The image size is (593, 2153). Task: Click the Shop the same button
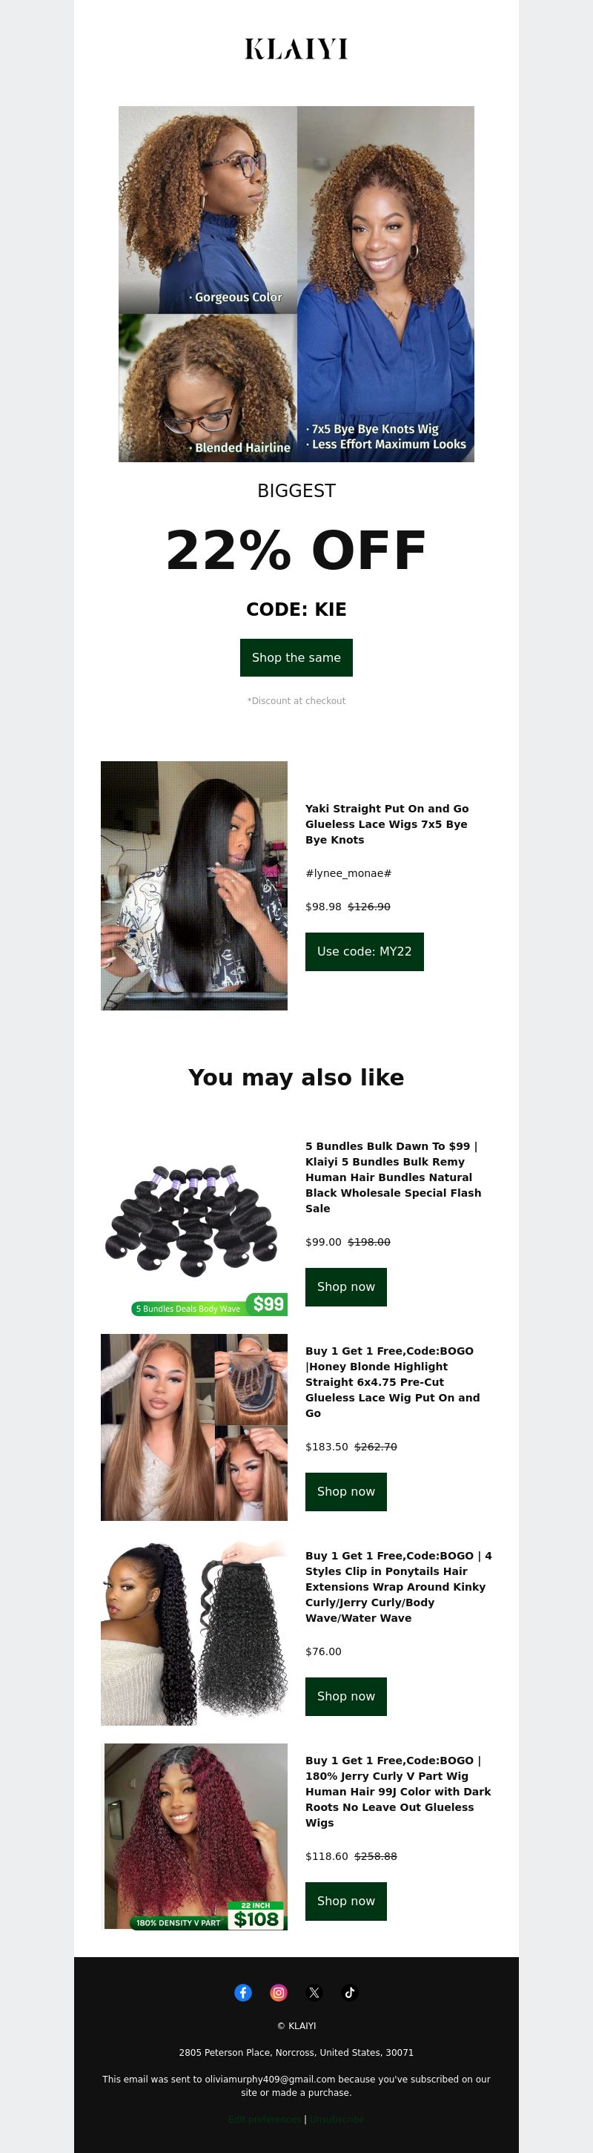[x=296, y=658]
